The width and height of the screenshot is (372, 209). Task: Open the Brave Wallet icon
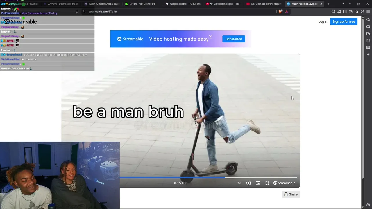point(350,12)
